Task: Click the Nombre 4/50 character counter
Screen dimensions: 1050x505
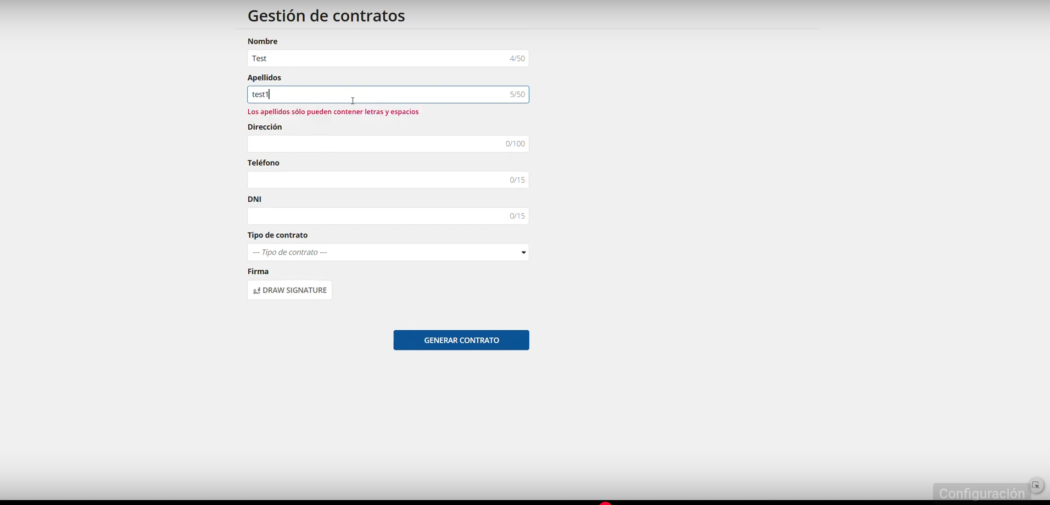Action: click(x=517, y=58)
